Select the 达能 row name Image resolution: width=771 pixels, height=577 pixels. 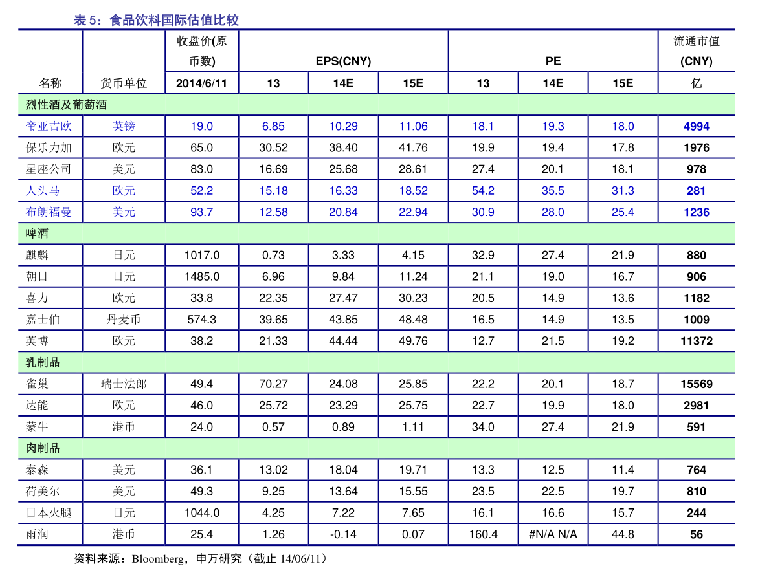(x=37, y=405)
